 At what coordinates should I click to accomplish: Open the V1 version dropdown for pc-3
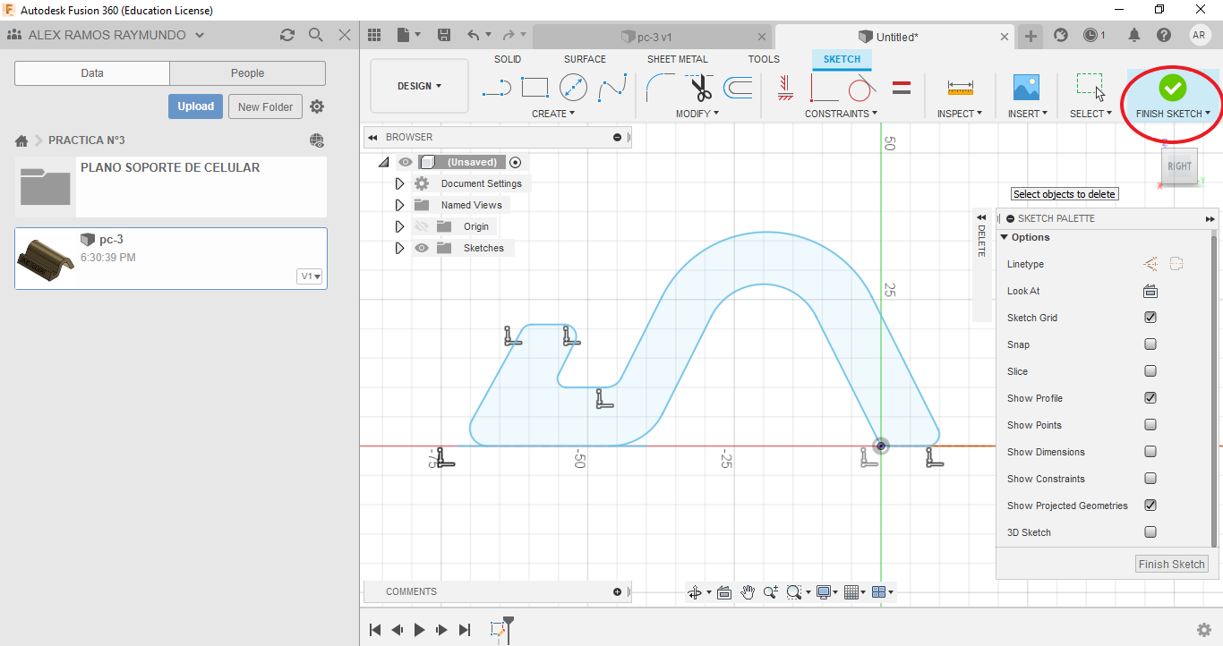click(x=310, y=276)
